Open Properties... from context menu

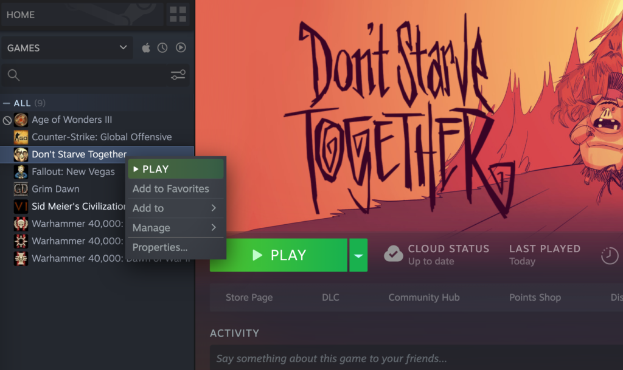176,247
